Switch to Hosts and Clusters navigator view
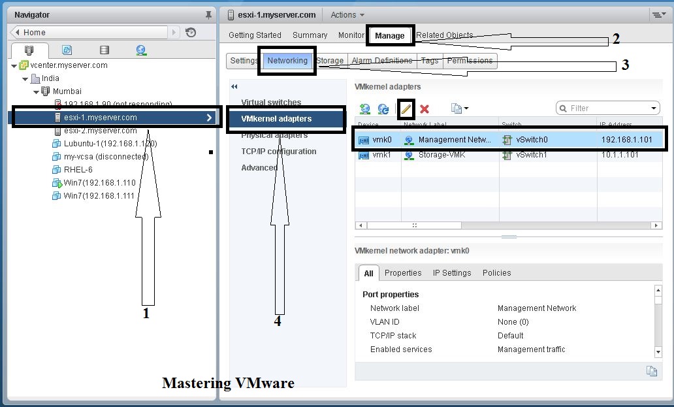The height and width of the screenshot is (407, 674). pos(29,50)
